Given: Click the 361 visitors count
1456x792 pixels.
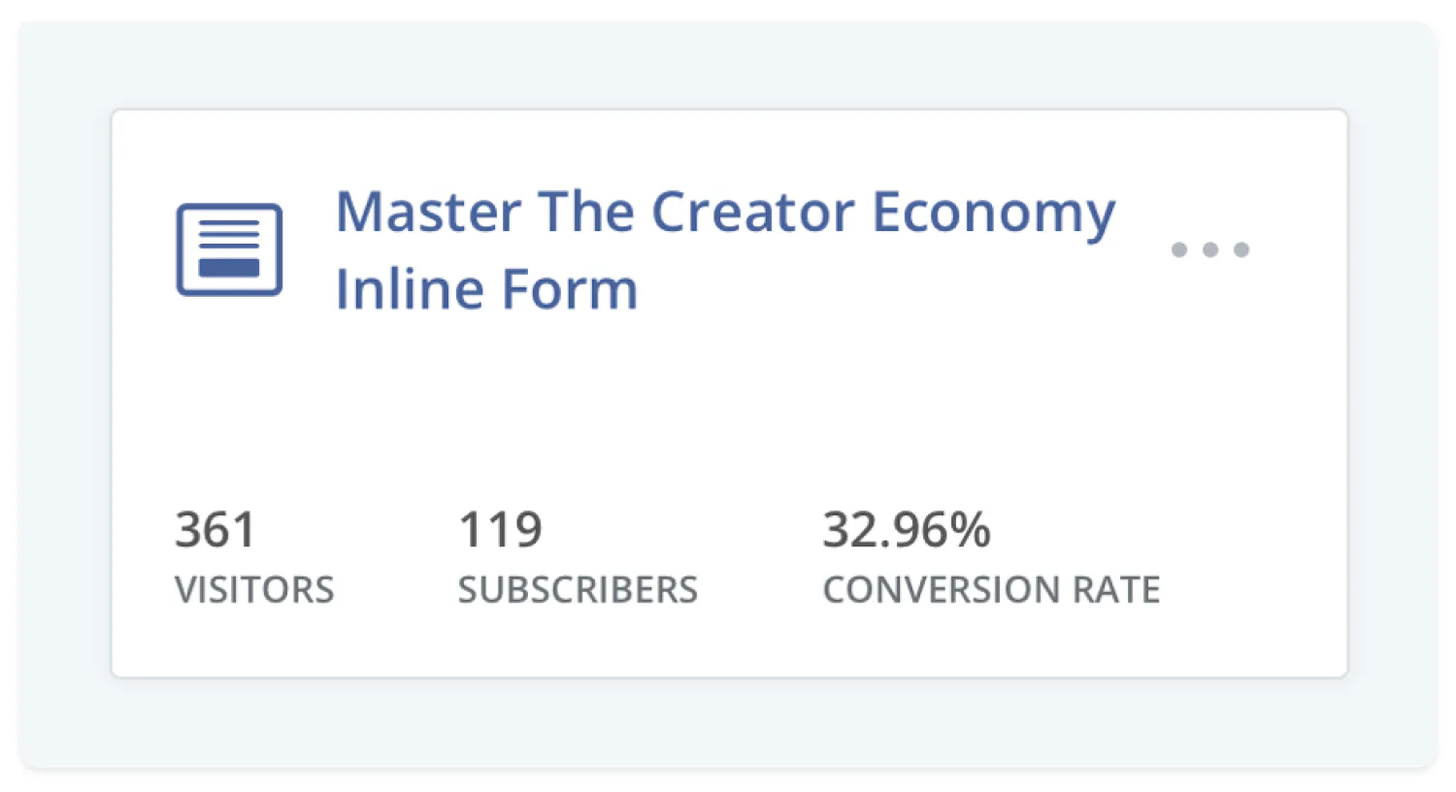Looking at the screenshot, I should coord(215,530).
